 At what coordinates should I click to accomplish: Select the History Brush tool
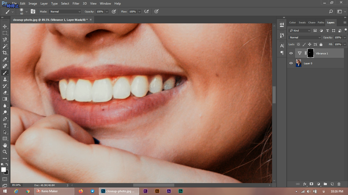pos(5,86)
